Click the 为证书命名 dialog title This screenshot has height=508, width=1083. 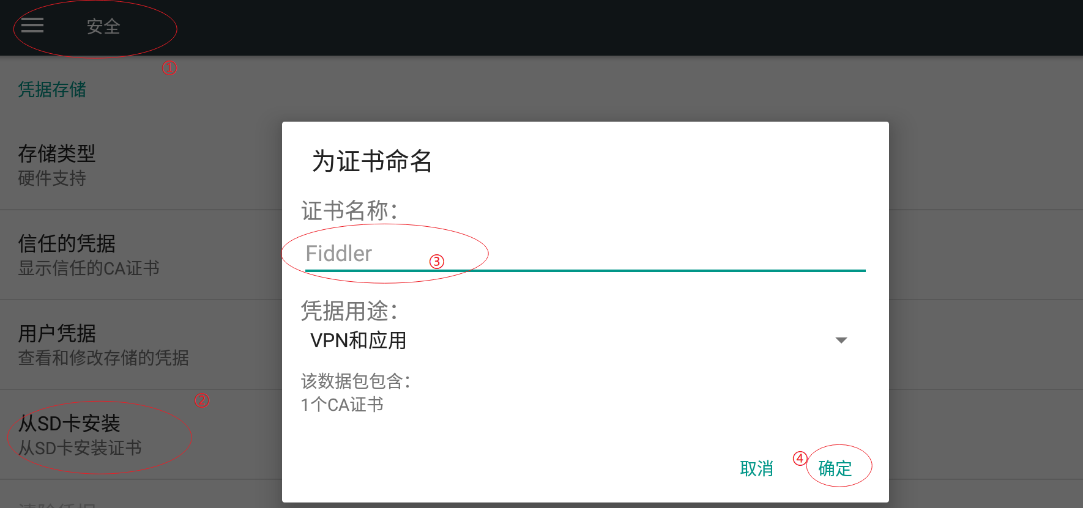(x=372, y=161)
